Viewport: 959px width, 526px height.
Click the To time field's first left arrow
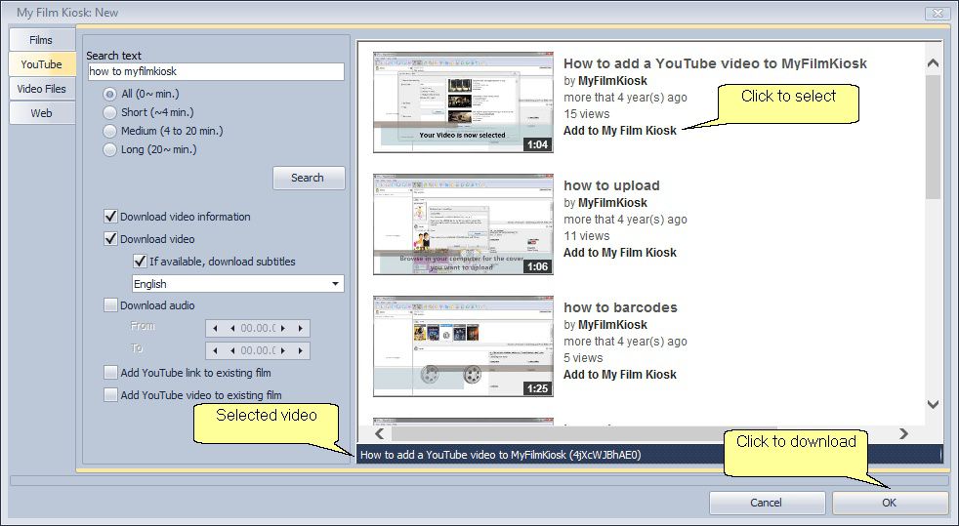pos(215,351)
